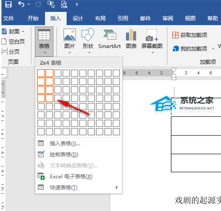Switch to the 视图 tab

coord(190,19)
